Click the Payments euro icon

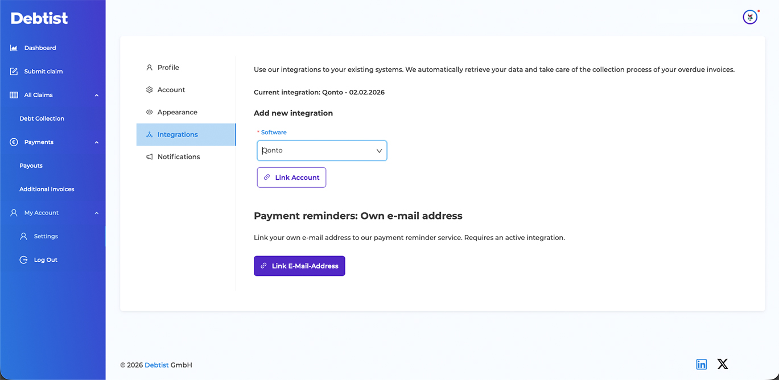(x=14, y=142)
